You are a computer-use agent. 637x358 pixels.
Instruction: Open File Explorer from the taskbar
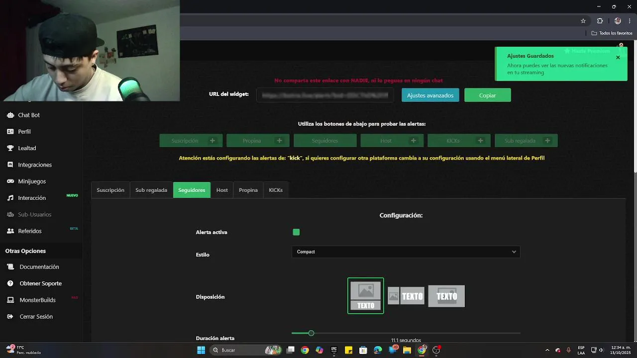click(x=407, y=350)
